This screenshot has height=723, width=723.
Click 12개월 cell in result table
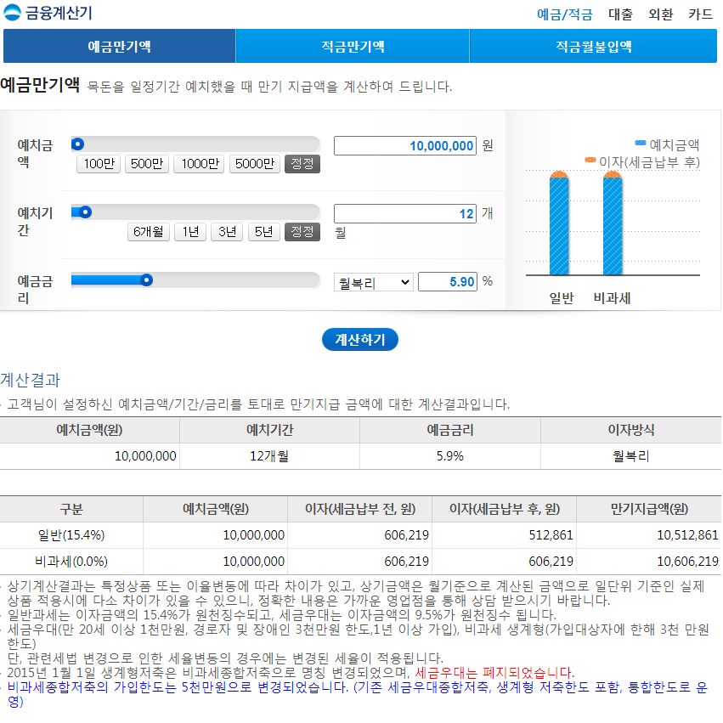tap(269, 456)
